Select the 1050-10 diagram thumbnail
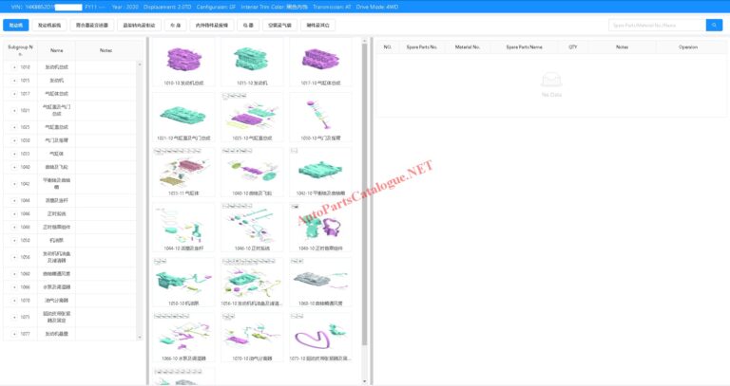 (x=183, y=280)
